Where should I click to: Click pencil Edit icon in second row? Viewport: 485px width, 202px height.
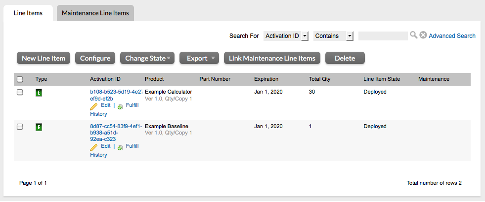click(93, 147)
